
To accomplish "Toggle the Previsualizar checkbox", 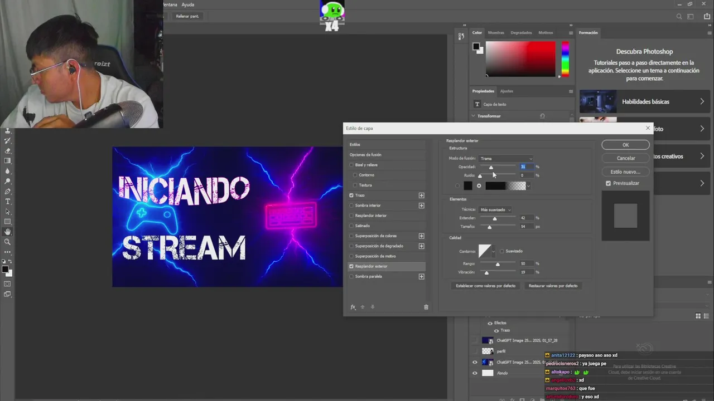I will 608,183.
